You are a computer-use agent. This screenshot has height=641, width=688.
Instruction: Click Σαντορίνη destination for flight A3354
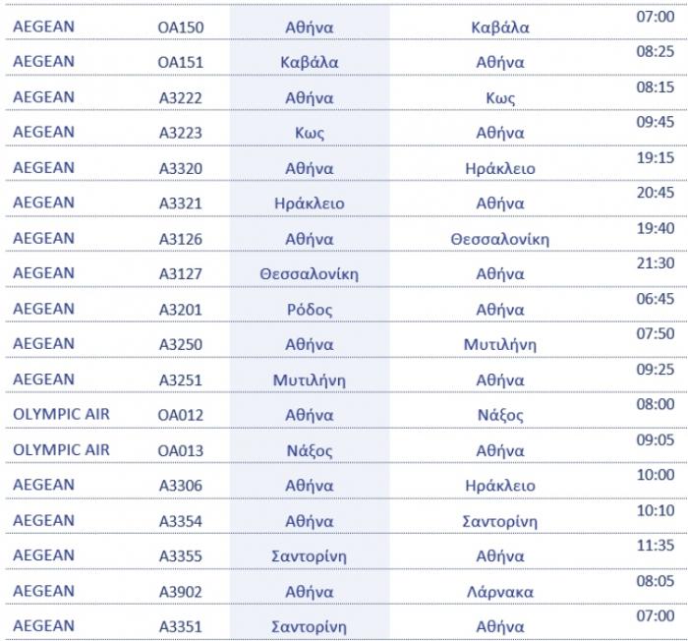499,522
